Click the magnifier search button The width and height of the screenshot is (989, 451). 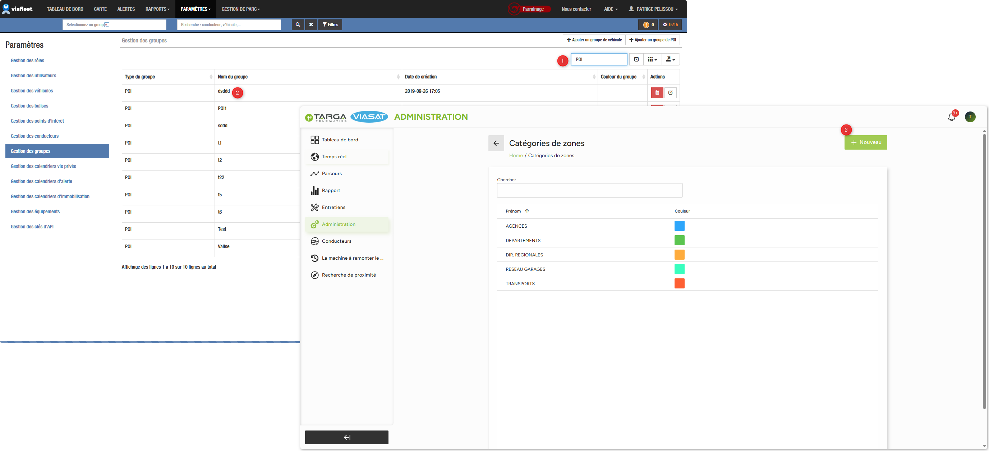pos(298,24)
